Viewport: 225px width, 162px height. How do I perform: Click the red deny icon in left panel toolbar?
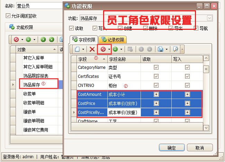[16, 39]
